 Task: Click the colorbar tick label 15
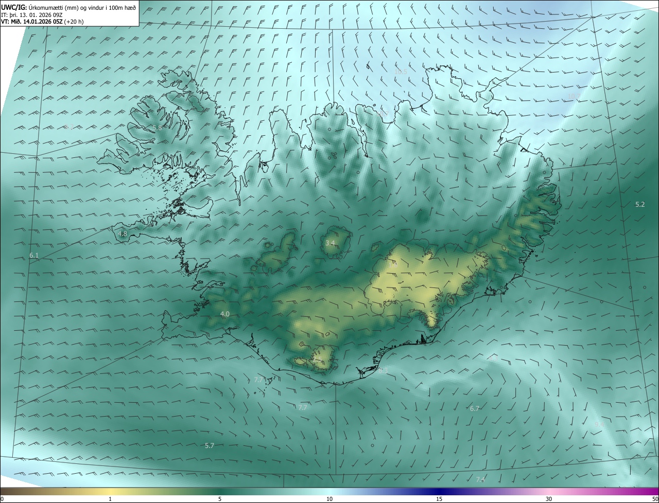pyautogui.click(x=439, y=499)
